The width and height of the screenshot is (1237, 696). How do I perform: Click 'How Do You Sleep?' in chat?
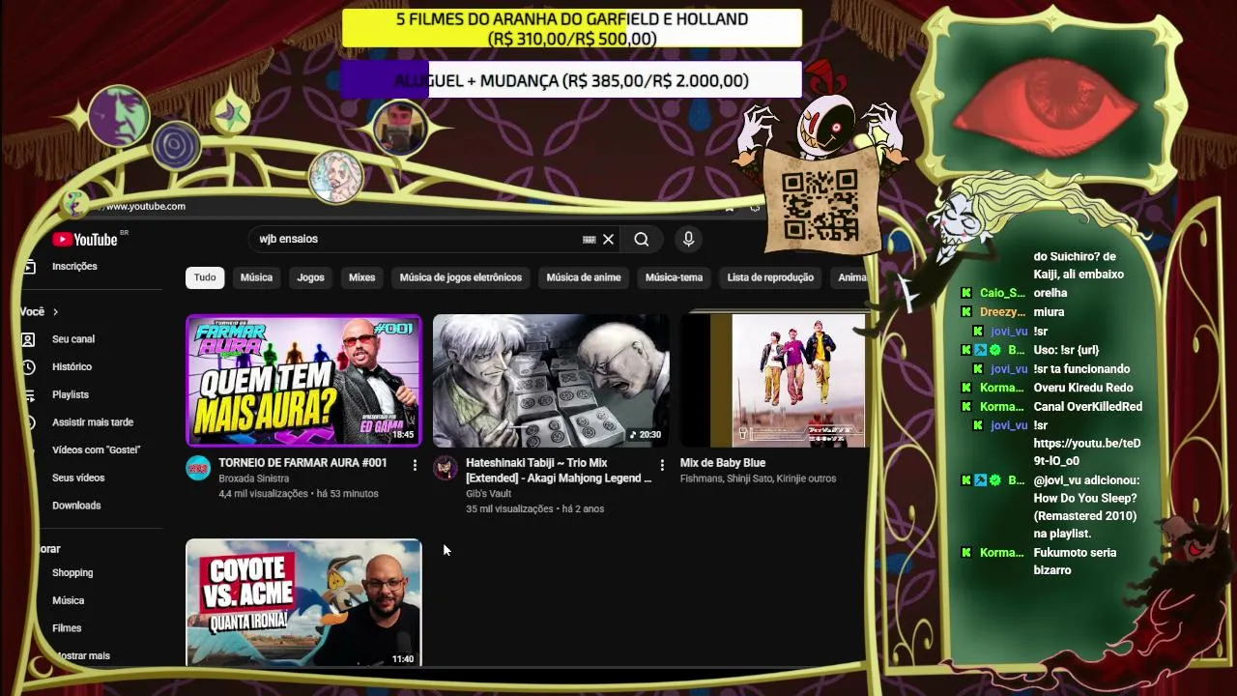1084,499
